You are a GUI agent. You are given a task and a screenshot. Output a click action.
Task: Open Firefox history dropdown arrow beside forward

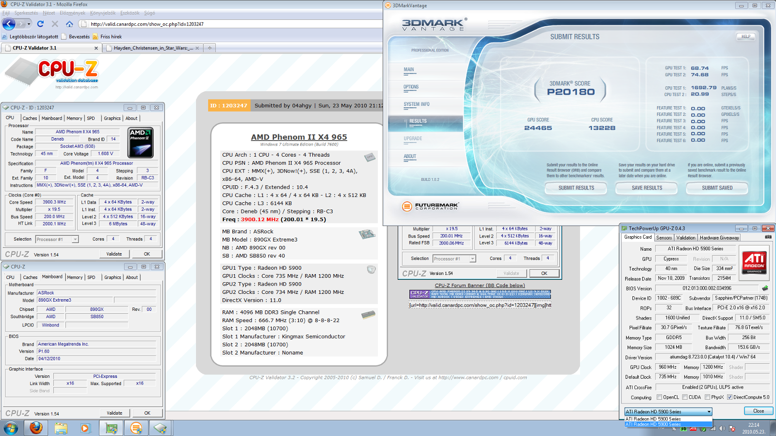(29, 24)
